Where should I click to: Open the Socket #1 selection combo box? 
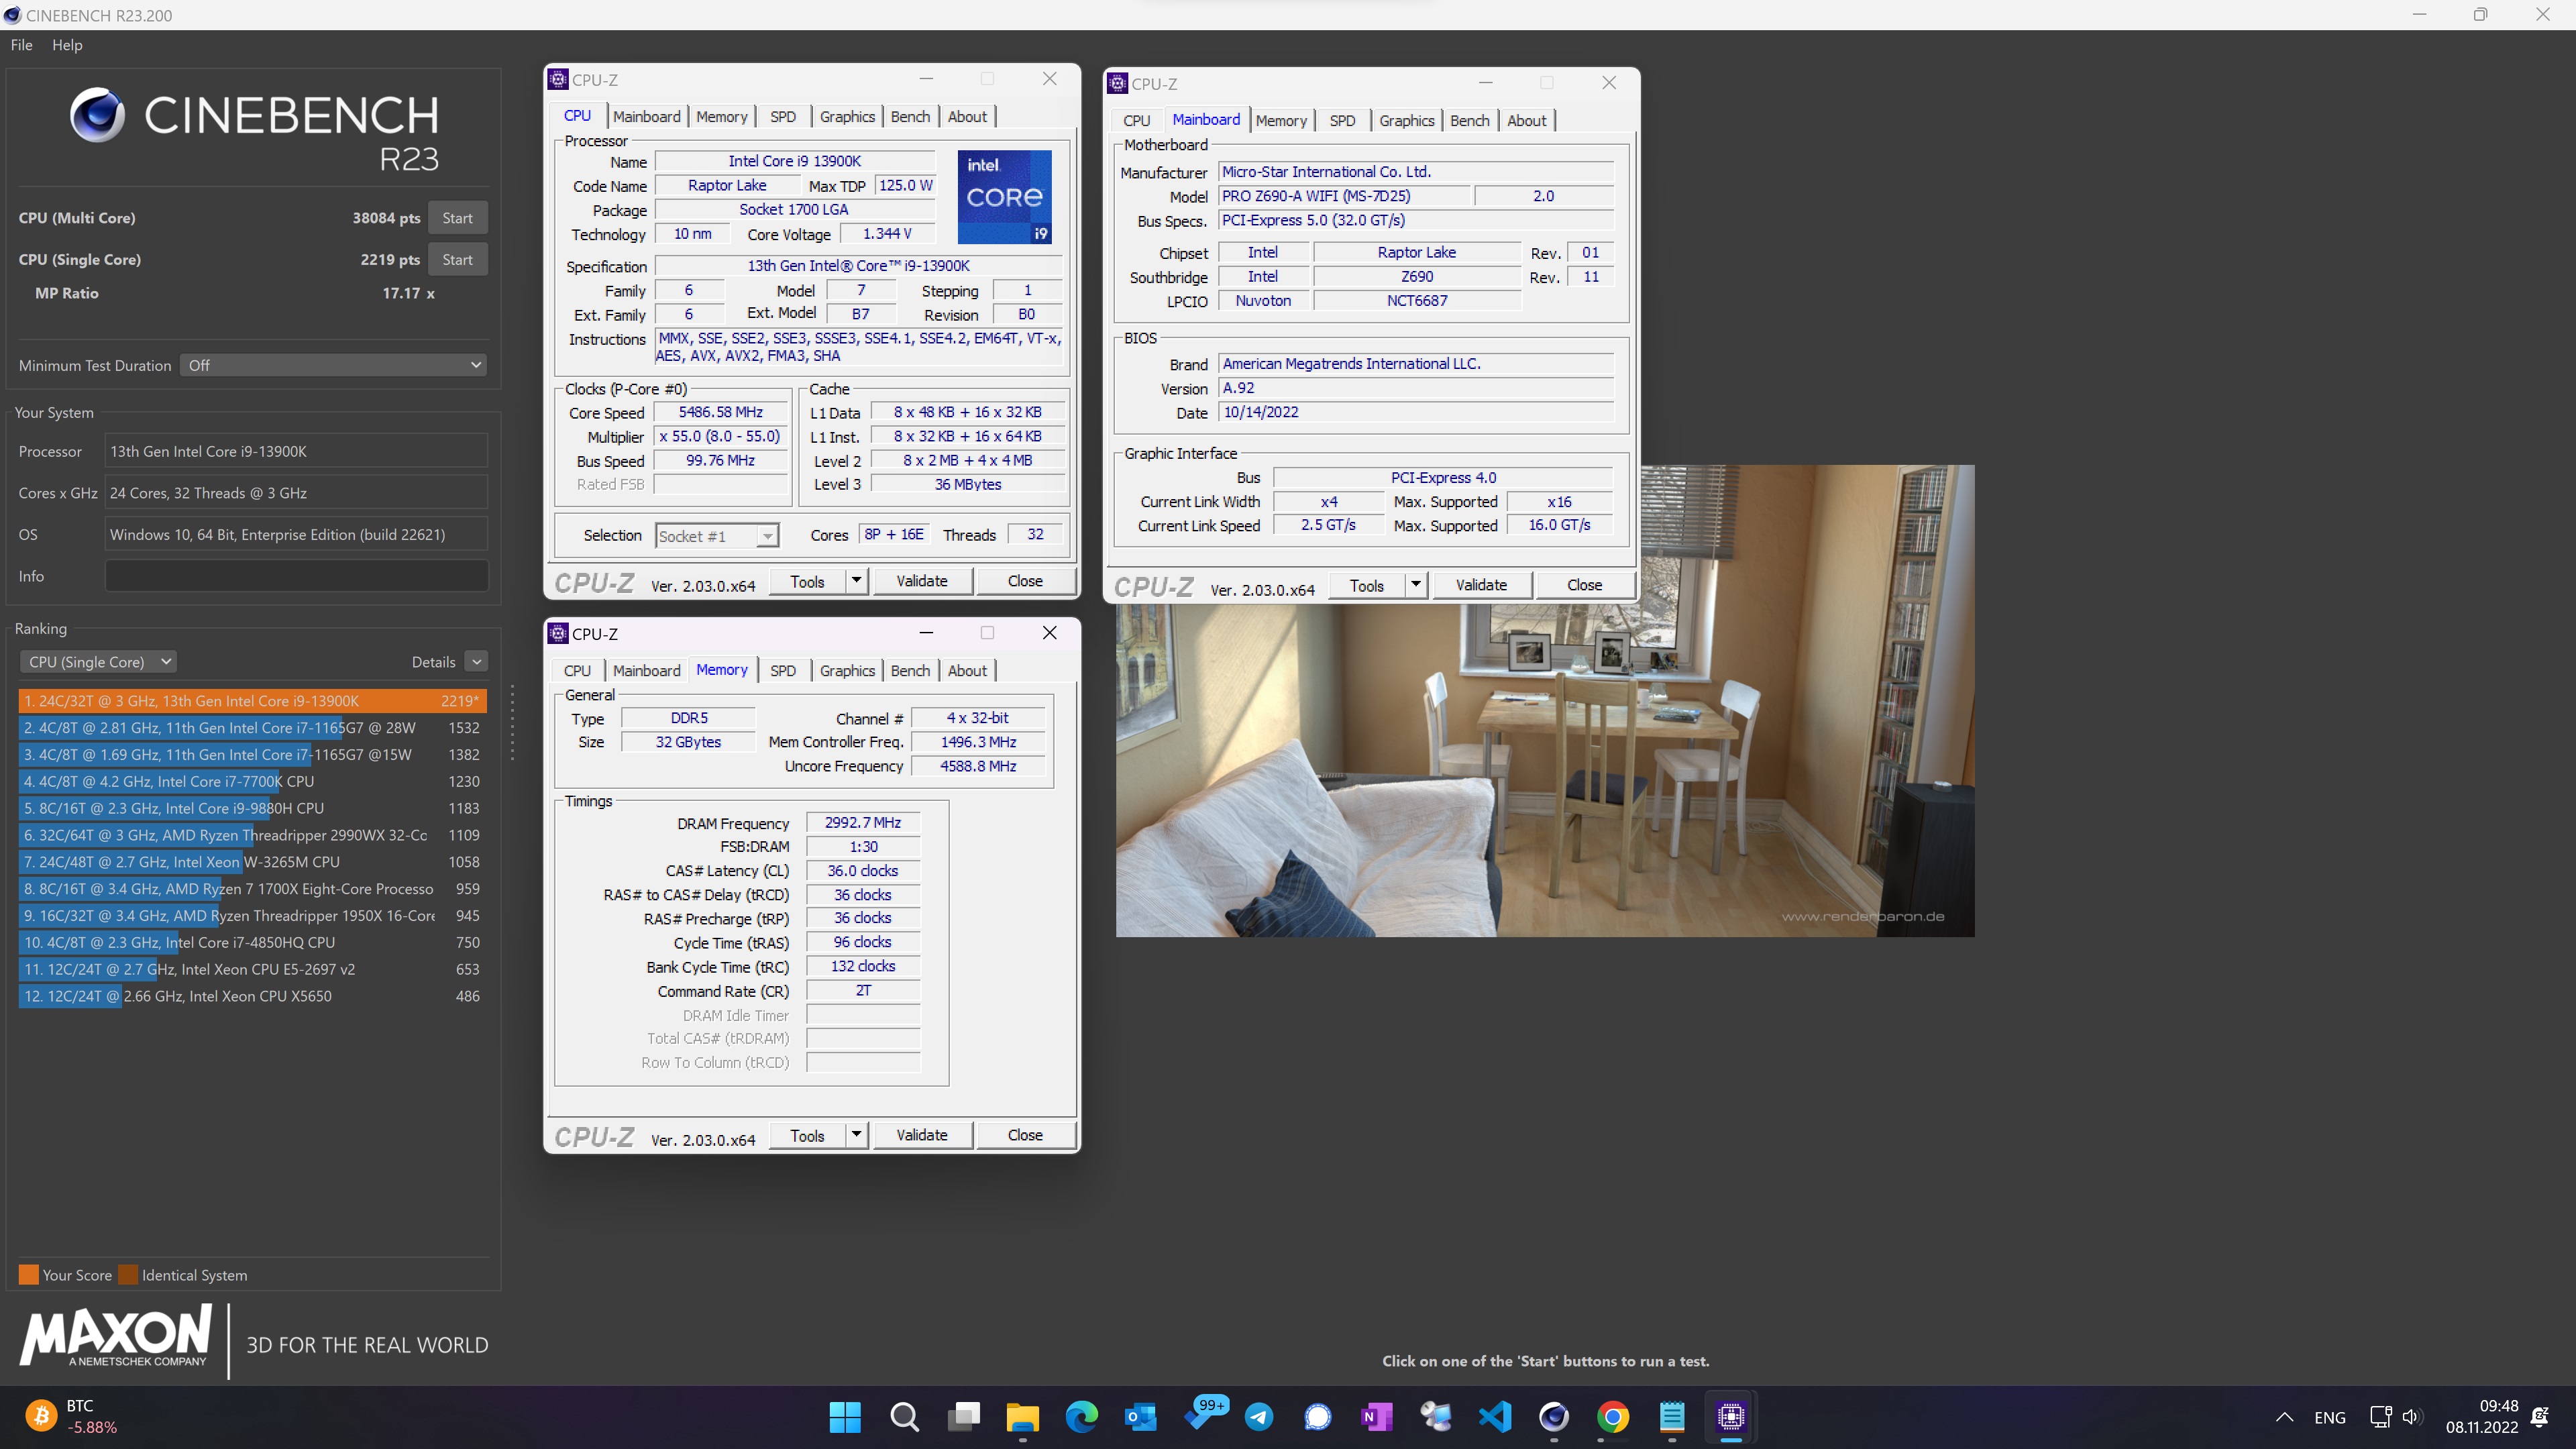click(x=716, y=536)
